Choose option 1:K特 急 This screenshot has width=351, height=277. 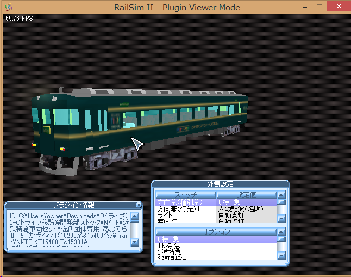[x=216, y=246]
